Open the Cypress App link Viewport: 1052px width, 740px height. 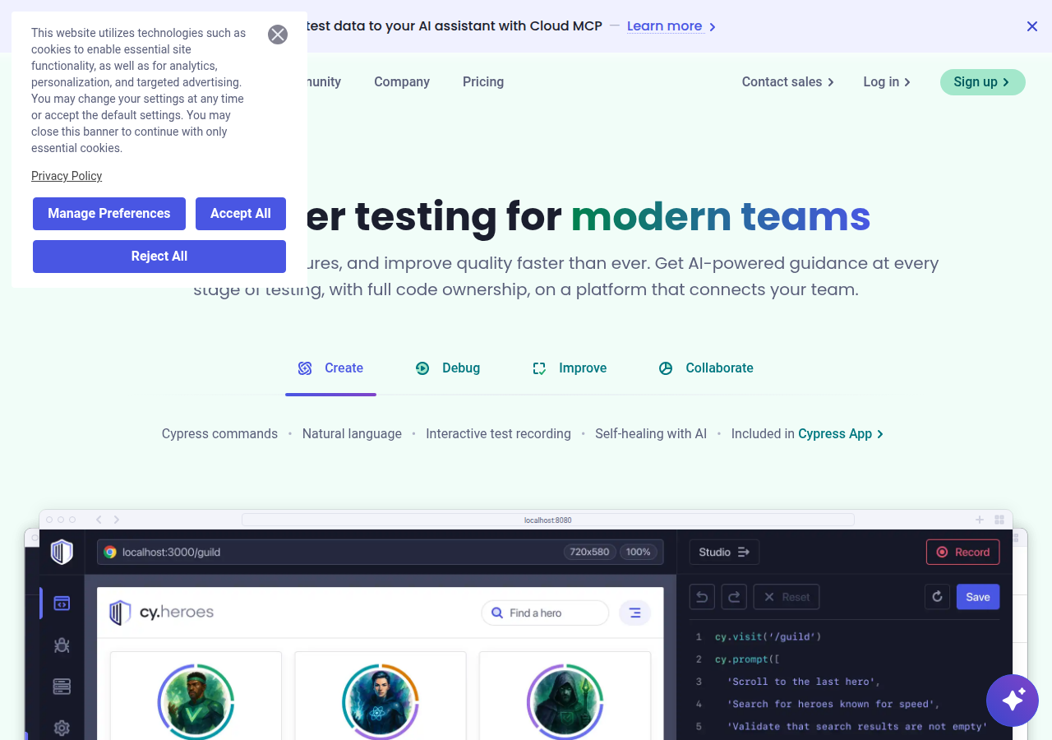point(841,434)
